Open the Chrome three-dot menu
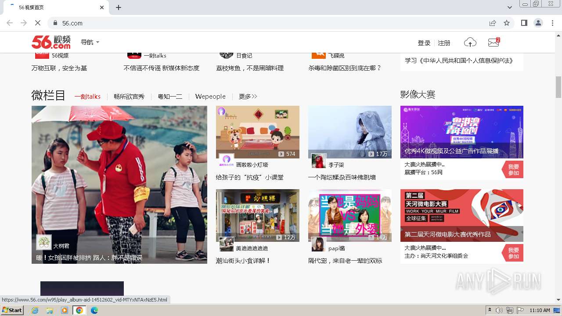Image resolution: width=562 pixels, height=316 pixels. [x=552, y=23]
